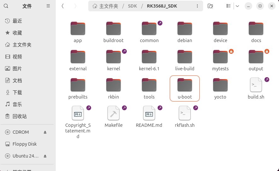The image size is (279, 171).
Task: Open 文档 in sidebar
Action: pyautogui.click(x=27, y=81)
